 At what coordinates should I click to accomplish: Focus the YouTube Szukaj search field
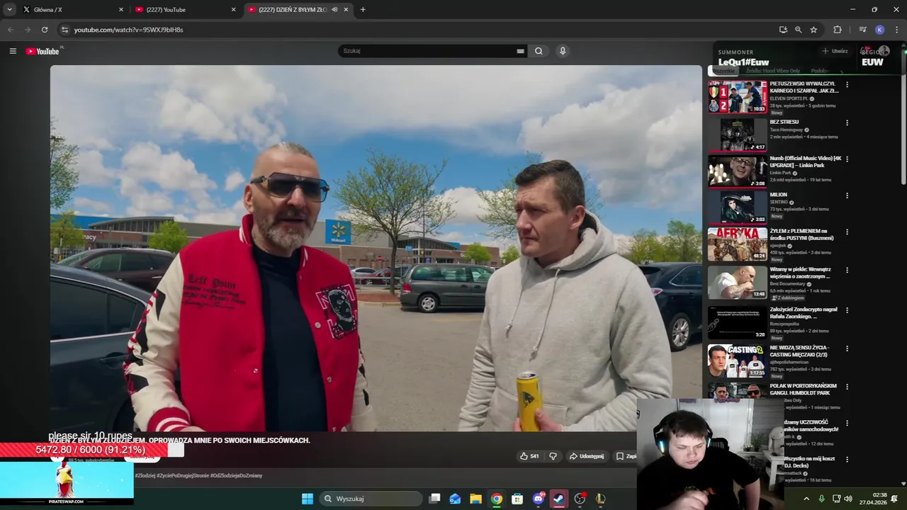click(x=429, y=51)
